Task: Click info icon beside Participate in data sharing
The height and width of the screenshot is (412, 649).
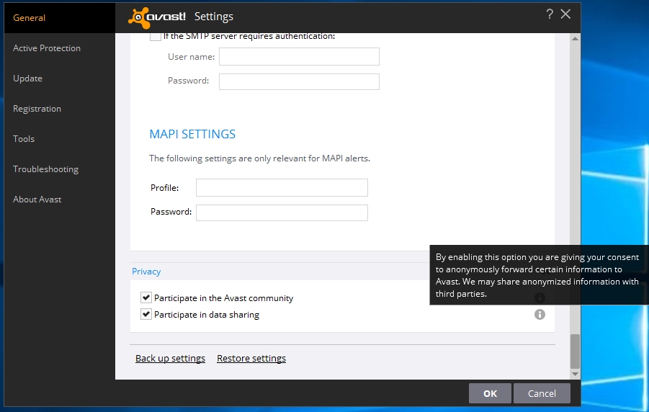Action: pyautogui.click(x=540, y=314)
